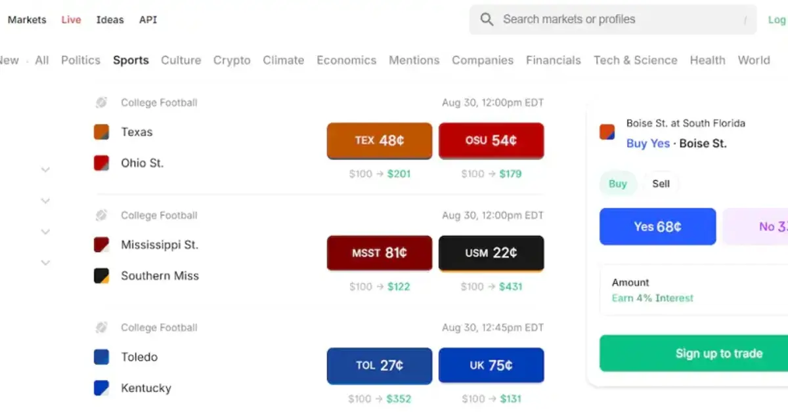Select the Buy toggle option
Image resolution: width=788 pixels, height=412 pixels.
pos(617,184)
